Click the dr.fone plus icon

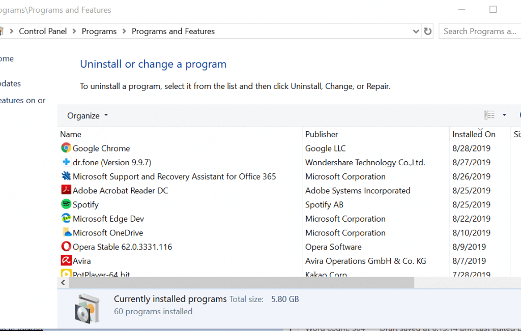click(x=66, y=162)
